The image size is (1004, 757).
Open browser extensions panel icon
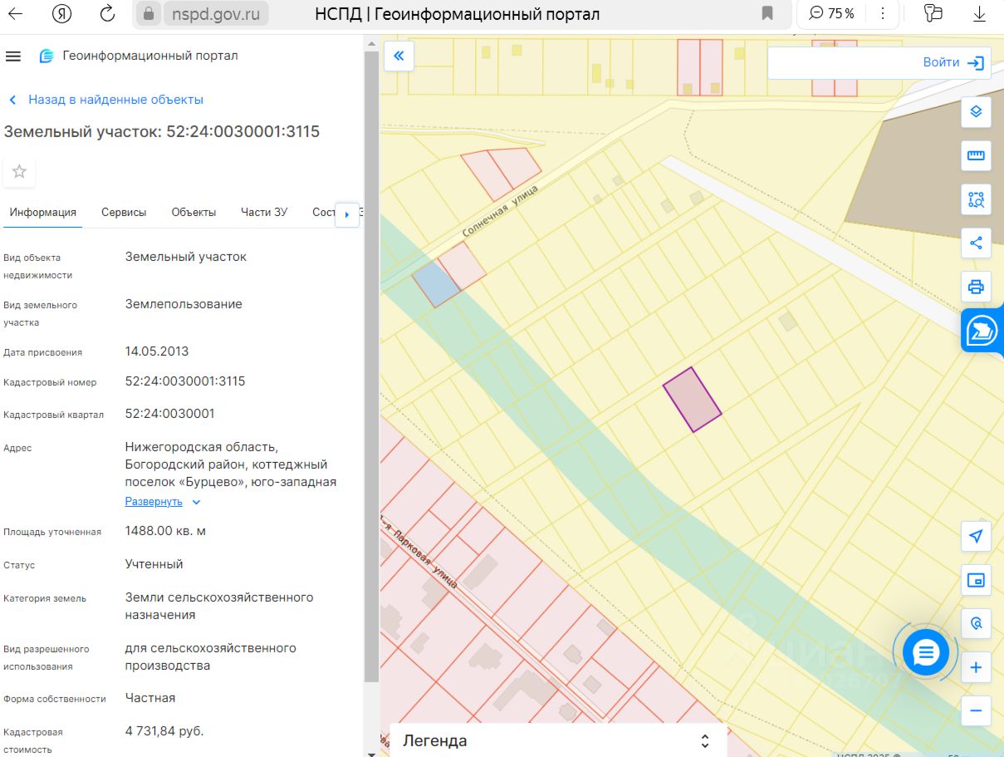click(x=933, y=13)
